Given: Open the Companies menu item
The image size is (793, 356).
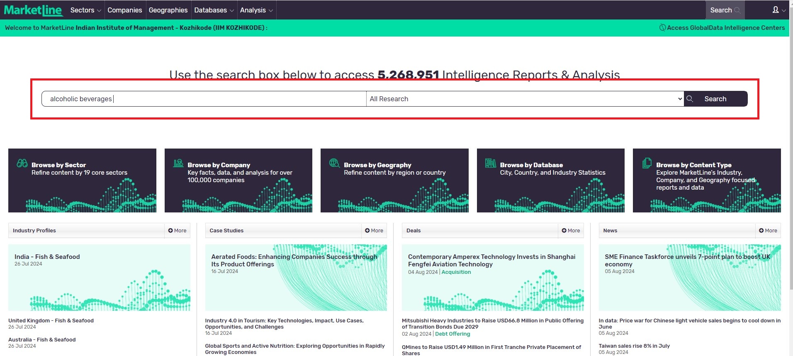Looking at the screenshot, I should pos(124,10).
